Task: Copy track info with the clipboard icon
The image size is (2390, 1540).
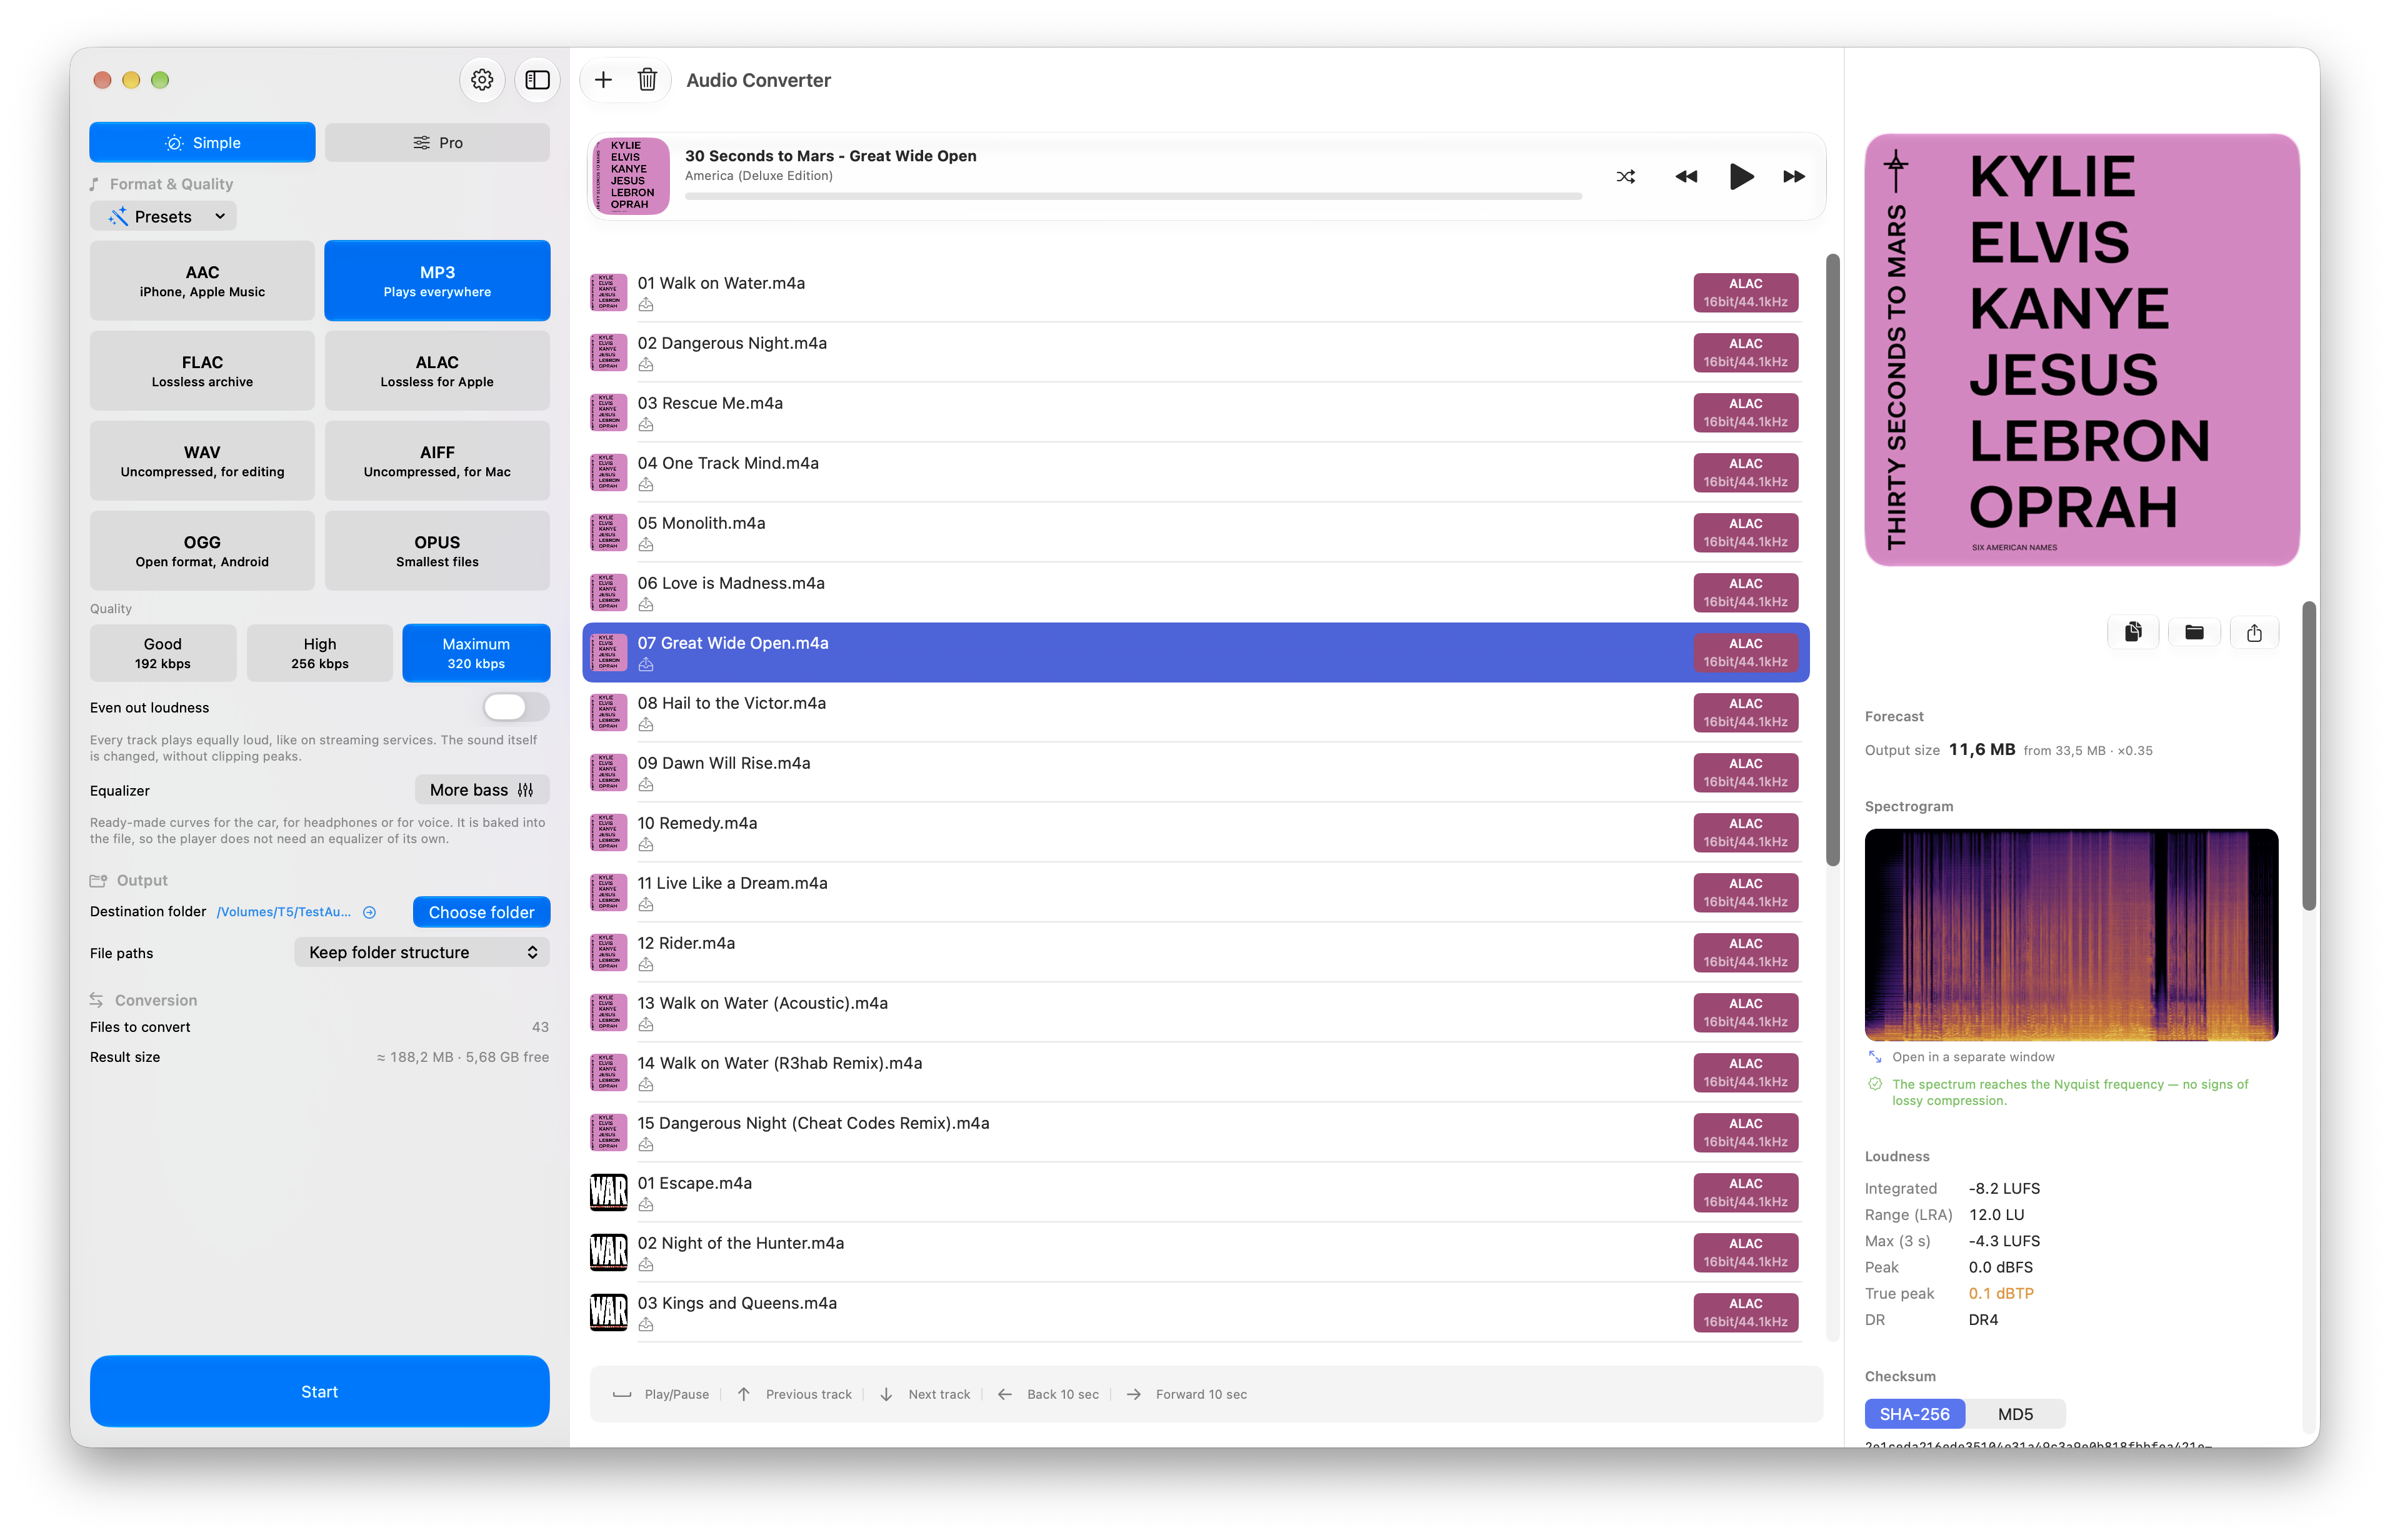Action: tap(2133, 632)
